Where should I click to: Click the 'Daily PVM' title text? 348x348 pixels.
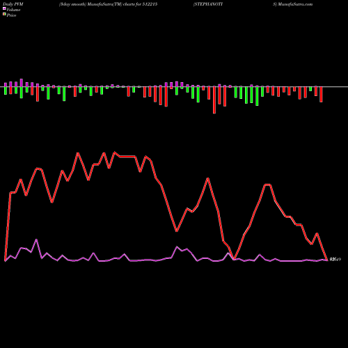13,4
